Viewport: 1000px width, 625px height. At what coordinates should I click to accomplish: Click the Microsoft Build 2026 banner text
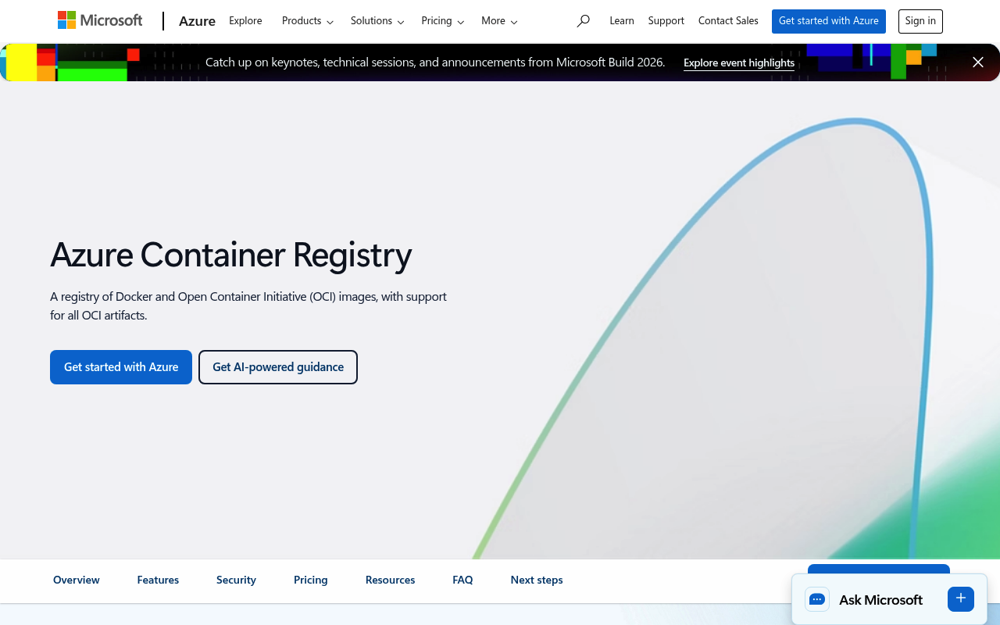(435, 62)
